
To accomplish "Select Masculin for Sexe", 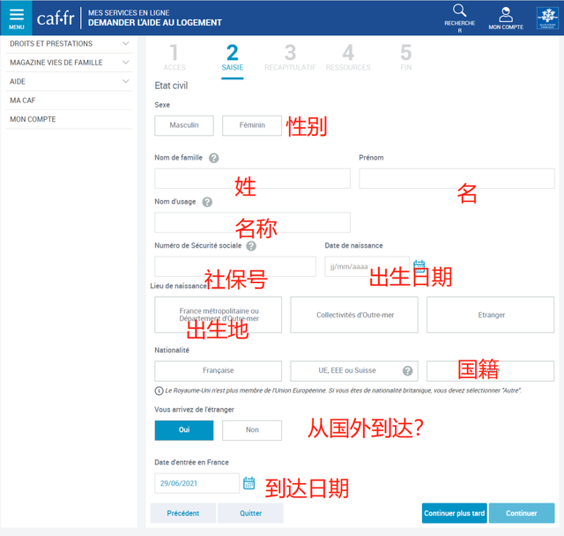I will tap(184, 125).
